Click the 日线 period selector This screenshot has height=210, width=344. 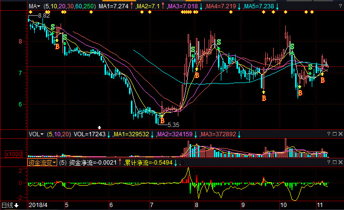(10, 205)
